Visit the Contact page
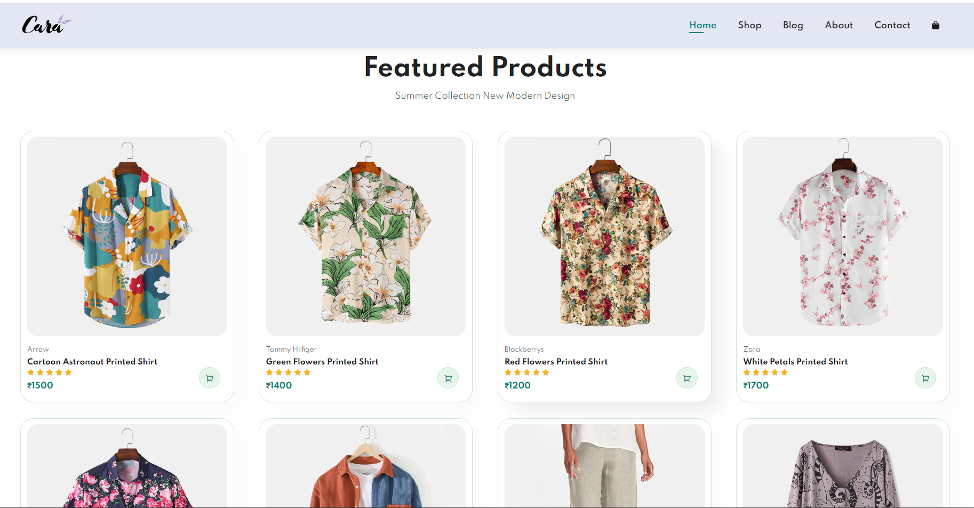974x508 pixels. click(x=892, y=25)
